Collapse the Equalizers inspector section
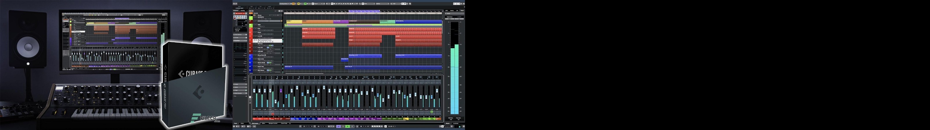Image resolution: width=930 pixels, height=130 pixels. tap(240, 40)
